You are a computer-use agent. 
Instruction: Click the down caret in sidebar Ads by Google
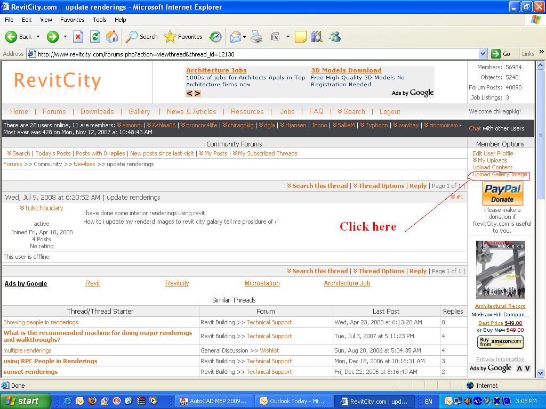coord(527,368)
